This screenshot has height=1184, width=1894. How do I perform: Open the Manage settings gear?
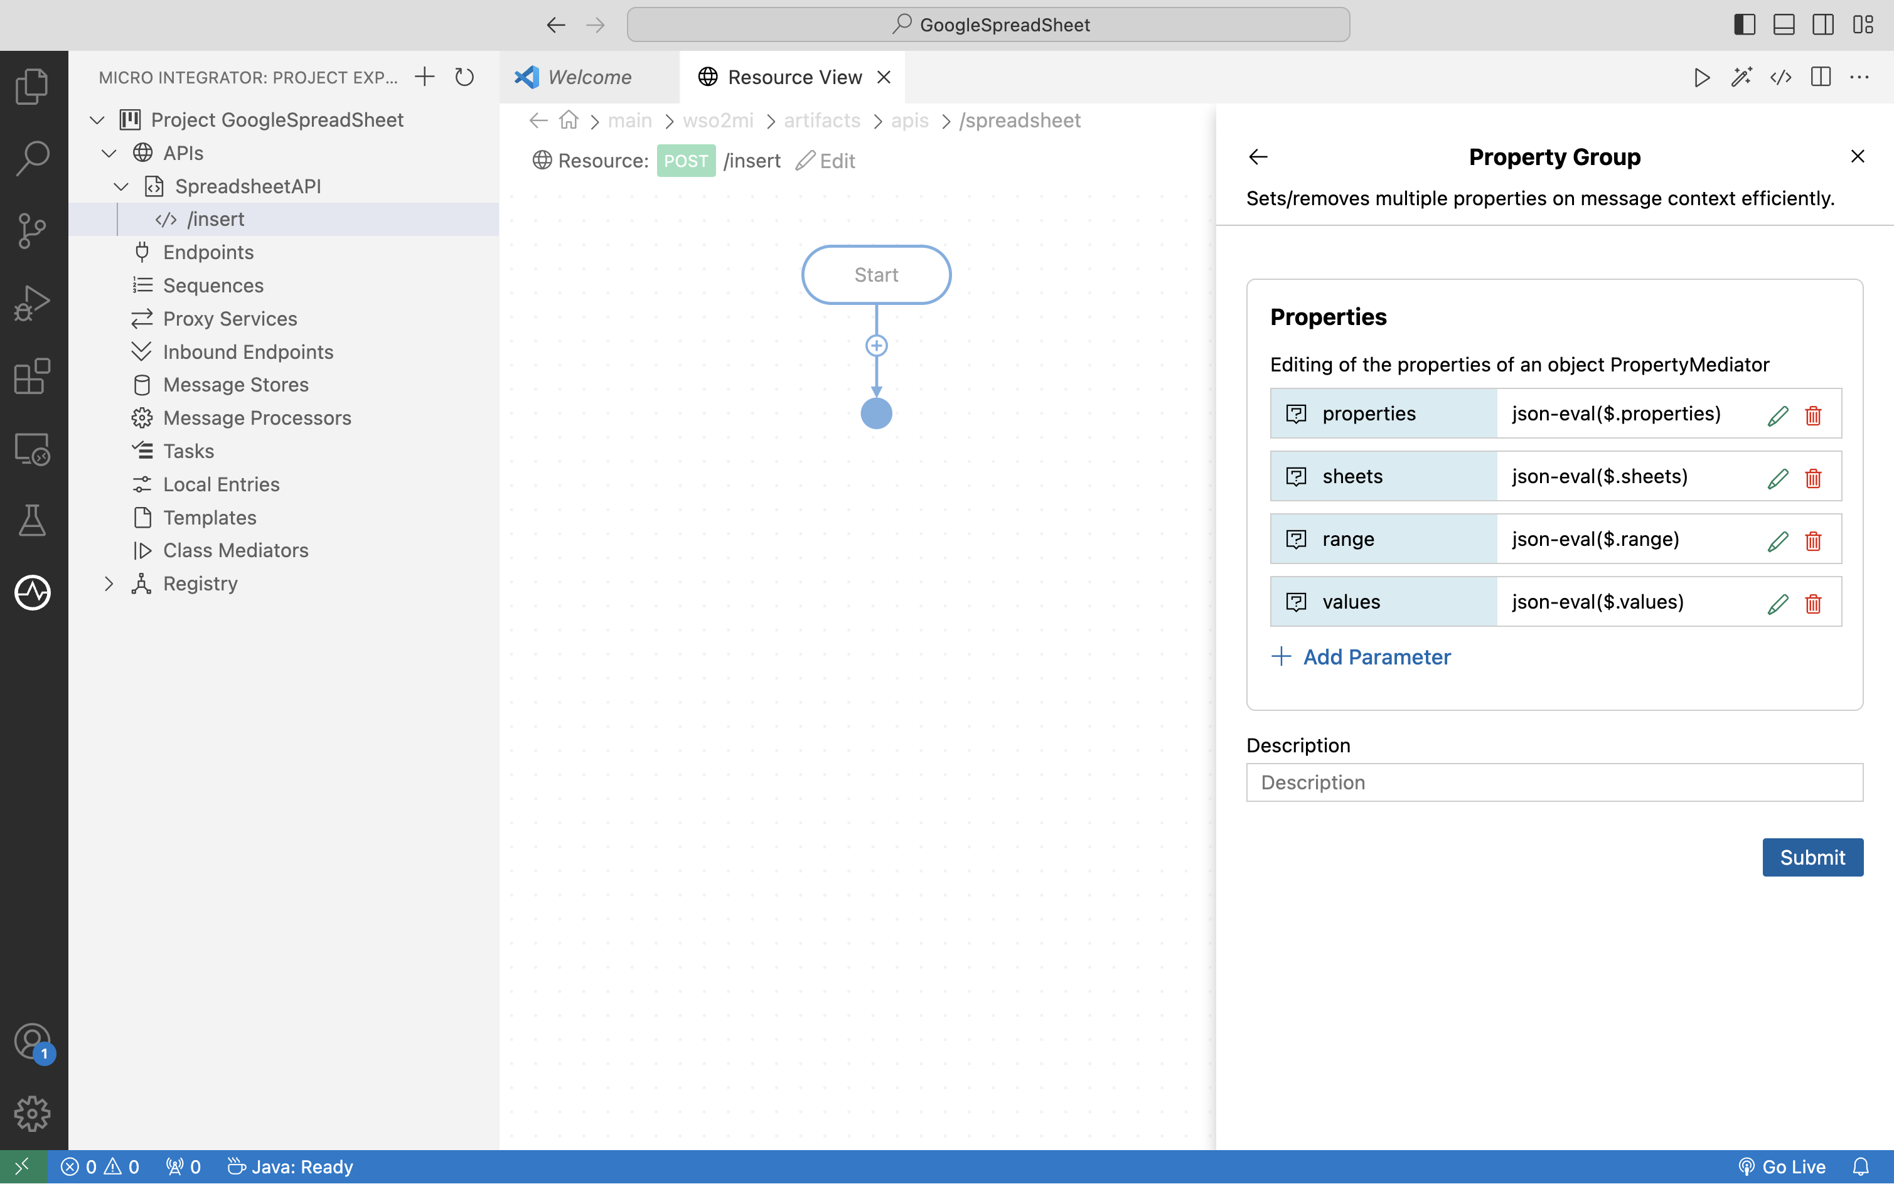(x=32, y=1114)
